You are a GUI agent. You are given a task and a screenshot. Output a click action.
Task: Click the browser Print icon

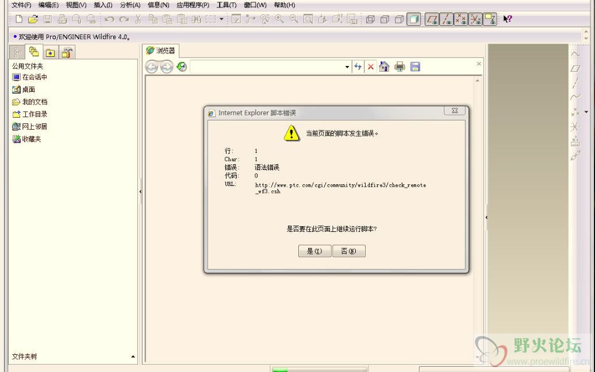[x=400, y=67]
